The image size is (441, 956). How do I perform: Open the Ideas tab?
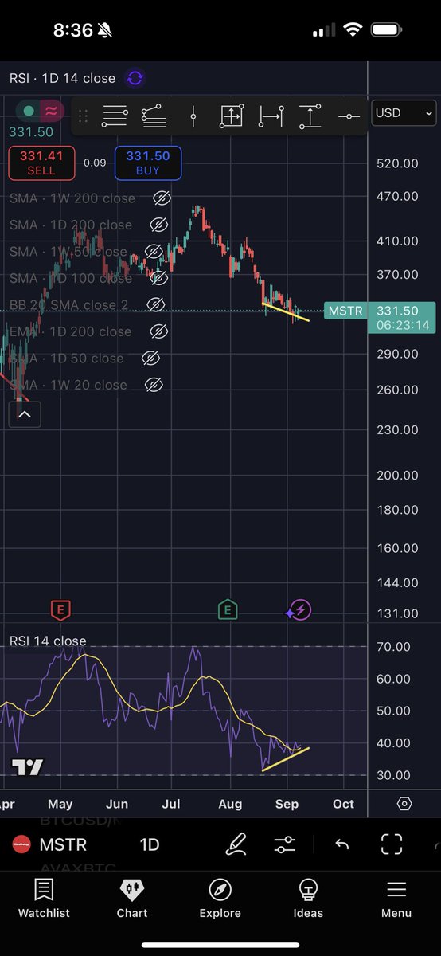308,899
